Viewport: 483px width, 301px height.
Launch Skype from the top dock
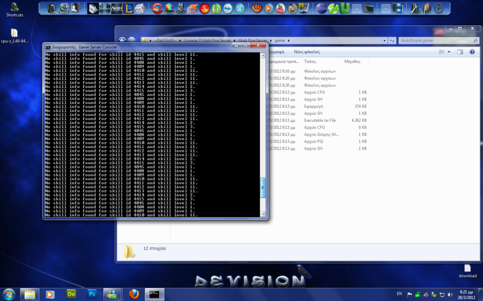(x=240, y=8)
